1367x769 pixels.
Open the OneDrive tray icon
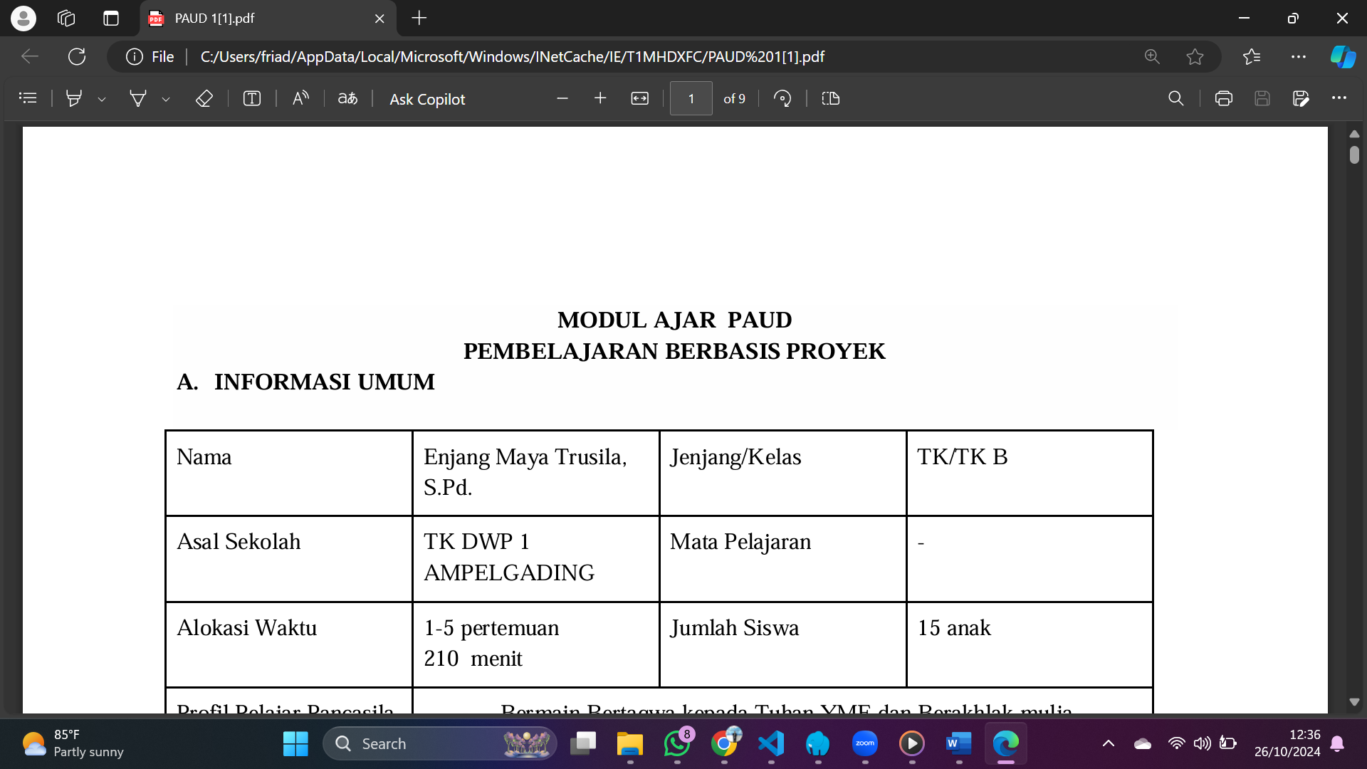1143,743
